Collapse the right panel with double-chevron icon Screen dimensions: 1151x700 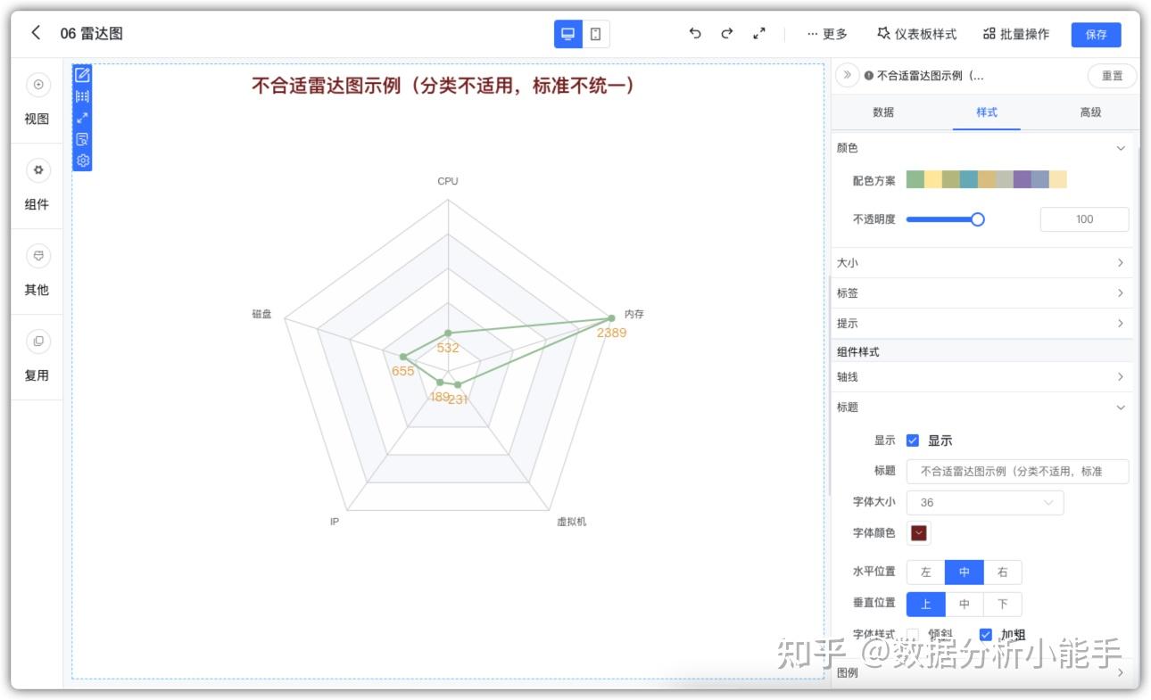click(847, 76)
